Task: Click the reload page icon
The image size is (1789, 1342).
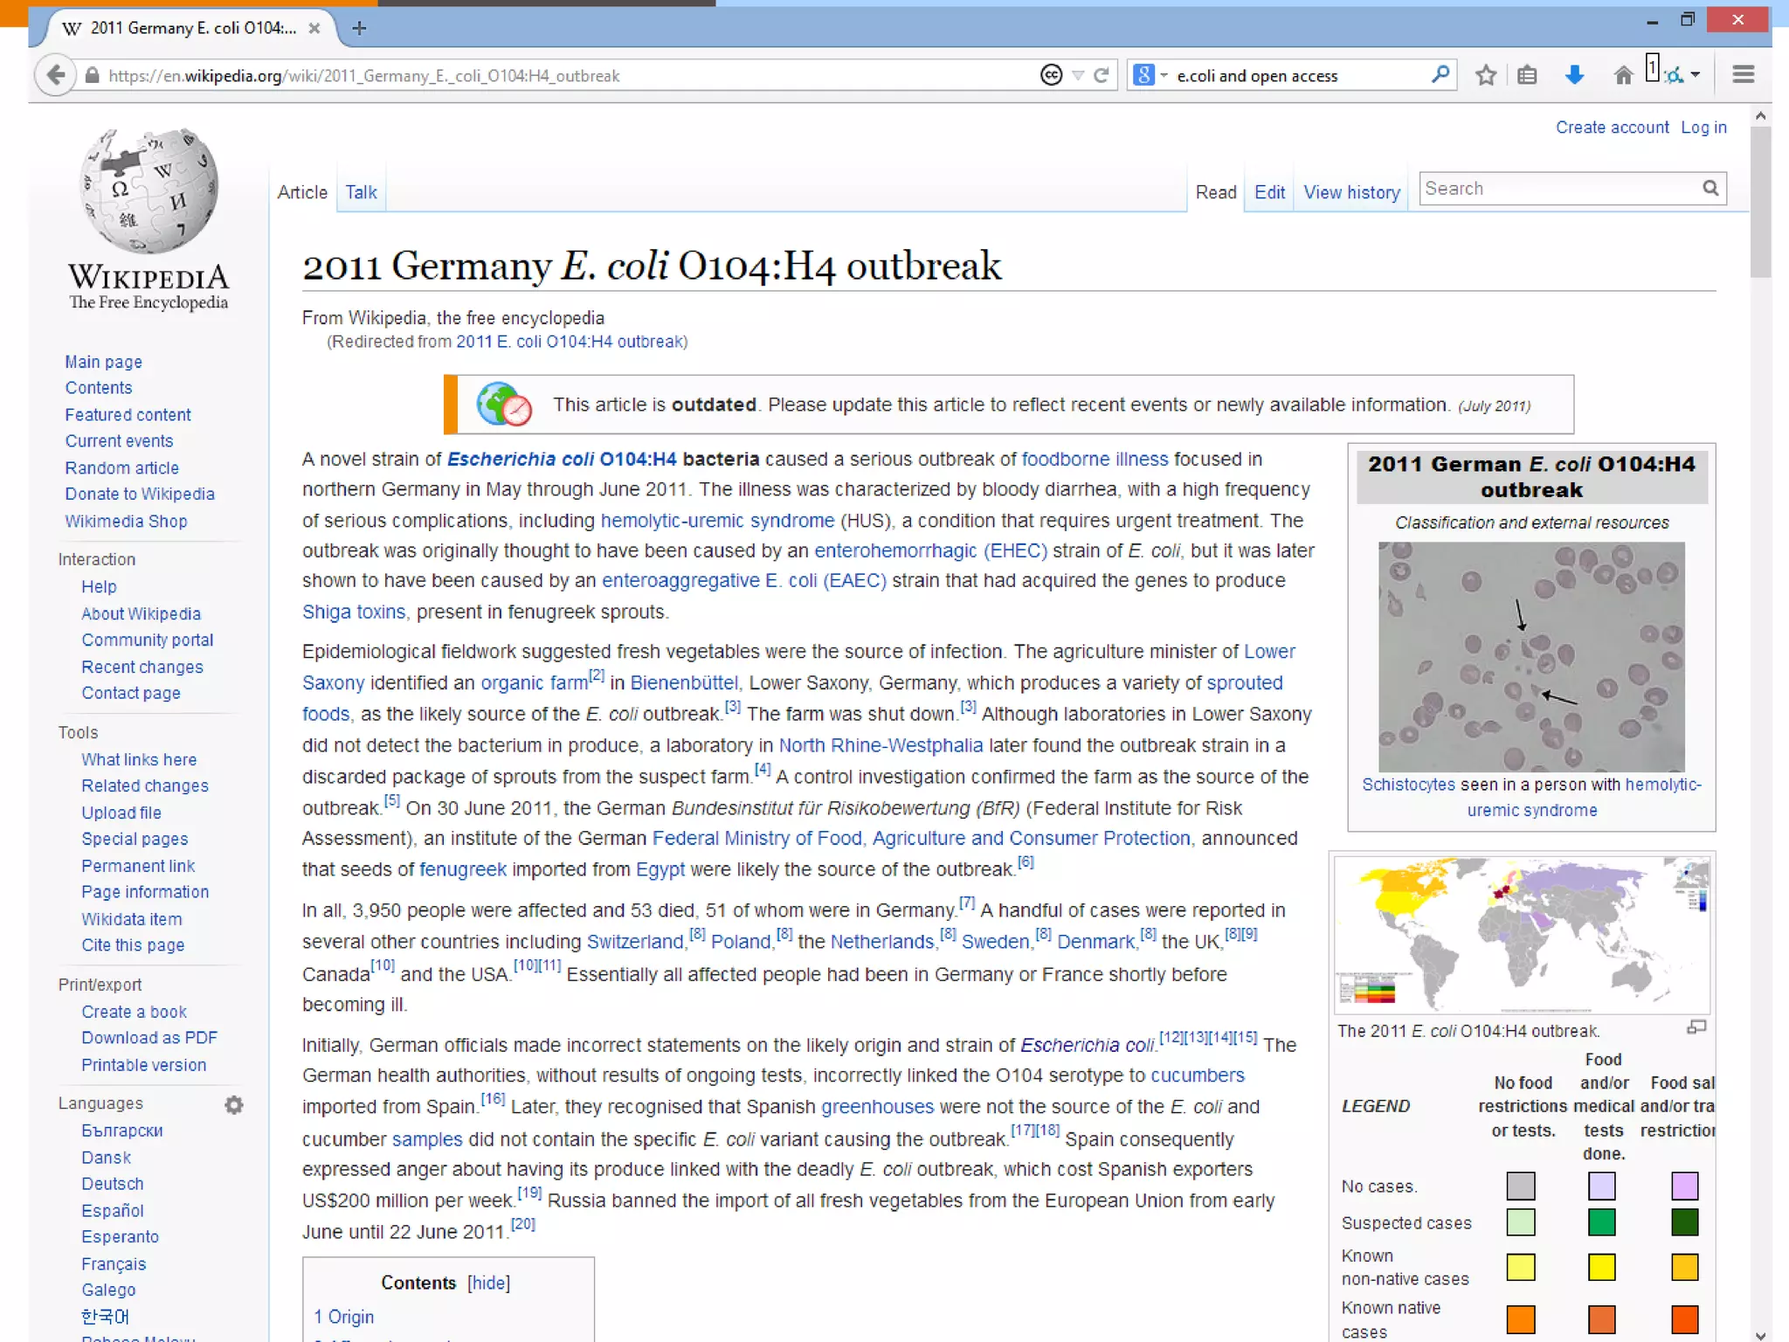Action: tap(1102, 75)
